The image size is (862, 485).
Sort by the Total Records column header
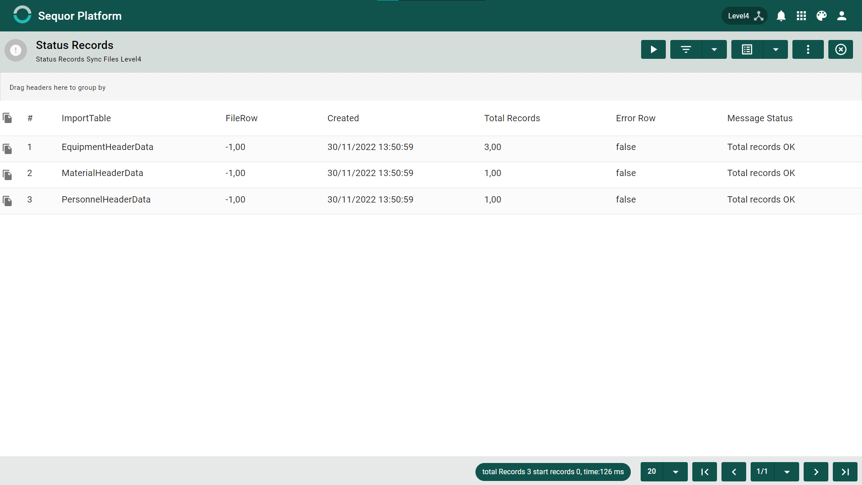[x=512, y=118]
